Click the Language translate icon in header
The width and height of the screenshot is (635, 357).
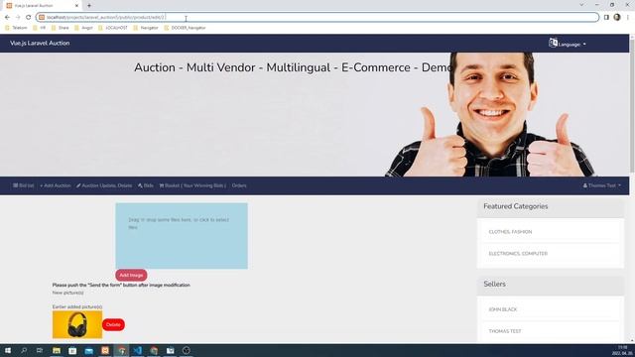point(553,43)
